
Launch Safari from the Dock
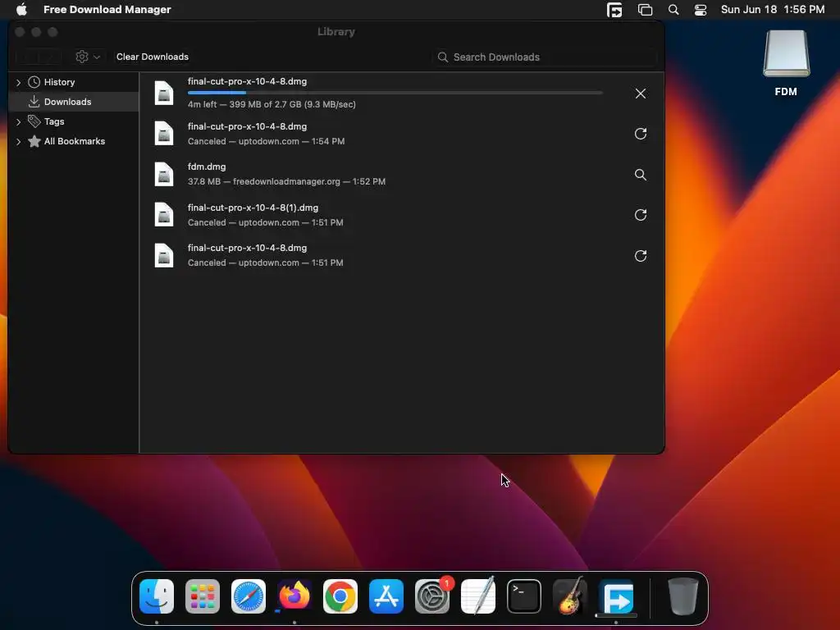248,596
